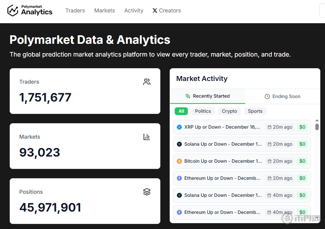Go to the Markets navigation page
Image resolution: width=325 pixels, height=229 pixels.
105,10
